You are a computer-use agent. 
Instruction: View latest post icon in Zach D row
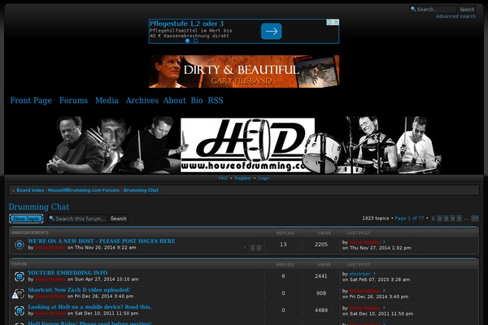(x=384, y=291)
